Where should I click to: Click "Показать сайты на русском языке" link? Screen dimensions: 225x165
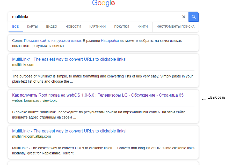point(53,41)
